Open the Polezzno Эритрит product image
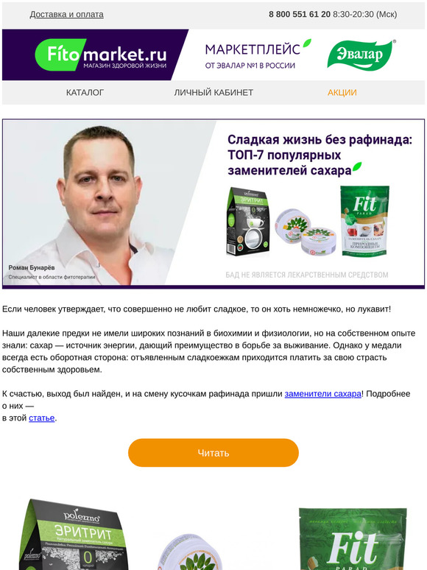Image resolution: width=427 pixels, height=570 pixels. [x=73, y=535]
